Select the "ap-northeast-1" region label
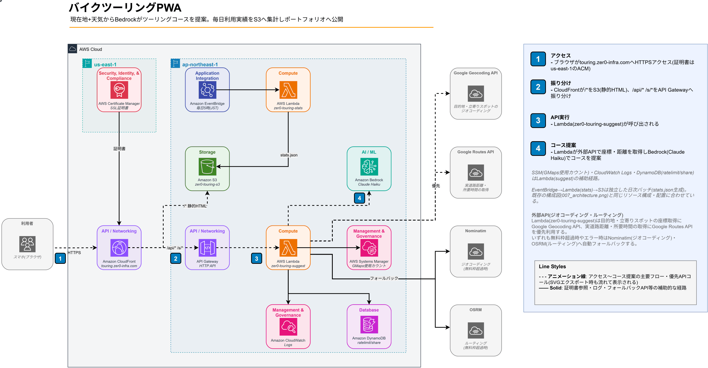Viewport: 708px width, 368px height. click(200, 64)
